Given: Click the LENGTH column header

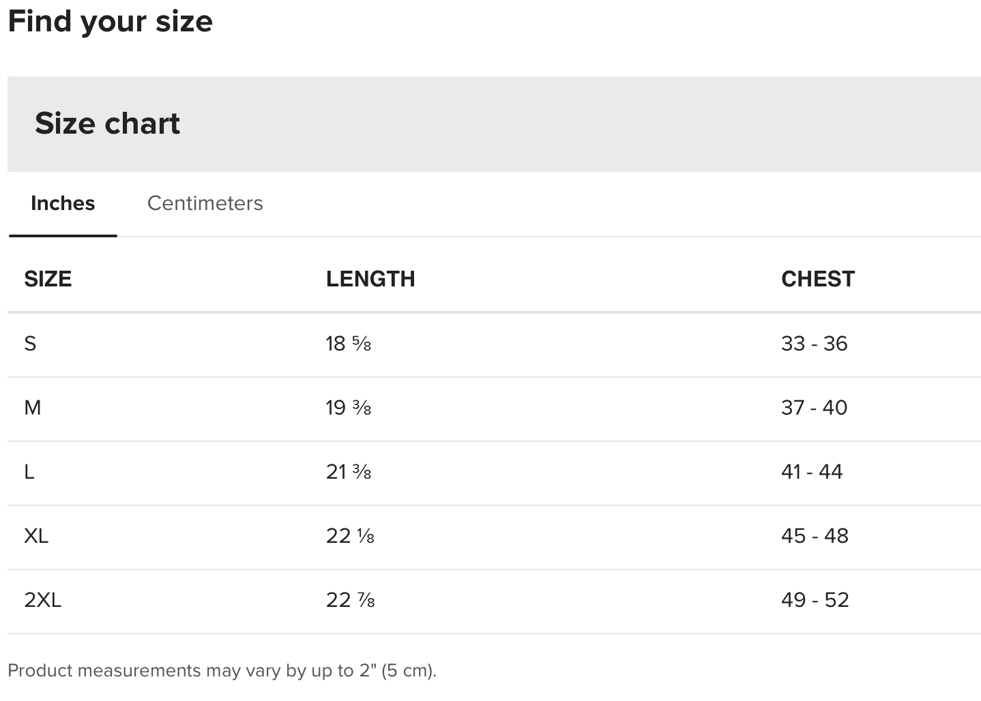Looking at the screenshot, I should 370,279.
